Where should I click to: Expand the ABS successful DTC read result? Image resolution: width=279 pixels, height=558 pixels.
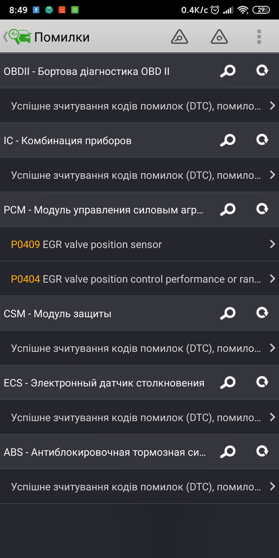[x=139, y=487]
